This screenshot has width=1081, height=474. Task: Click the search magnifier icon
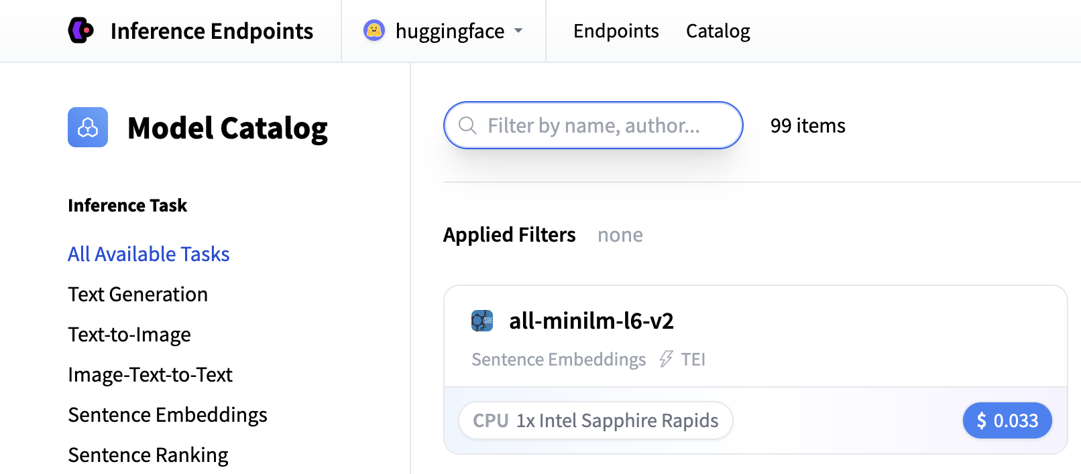tap(467, 126)
